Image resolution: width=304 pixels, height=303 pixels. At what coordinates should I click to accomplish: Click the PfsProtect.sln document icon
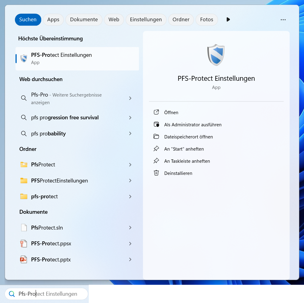click(24, 228)
